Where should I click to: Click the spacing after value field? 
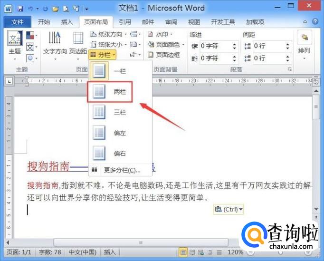click(268, 58)
